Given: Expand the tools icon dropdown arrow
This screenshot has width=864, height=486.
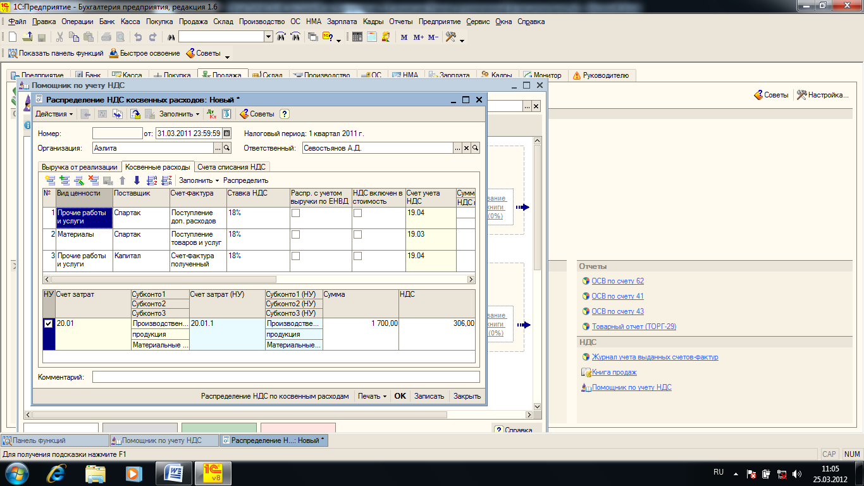Looking at the screenshot, I should (x=462, y=40).
